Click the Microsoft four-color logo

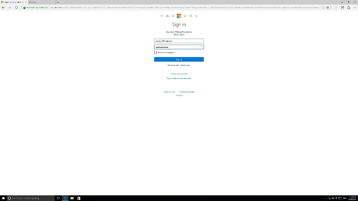click(x=179, y=16)
